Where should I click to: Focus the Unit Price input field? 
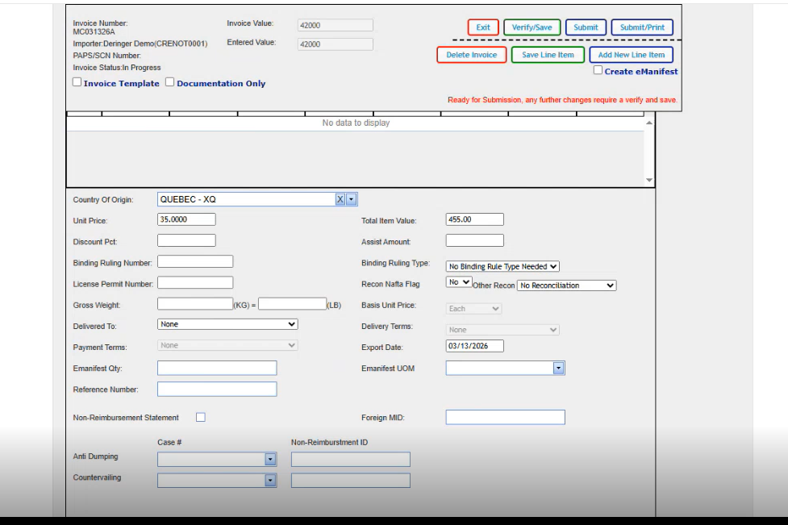[x=186, y=219]
